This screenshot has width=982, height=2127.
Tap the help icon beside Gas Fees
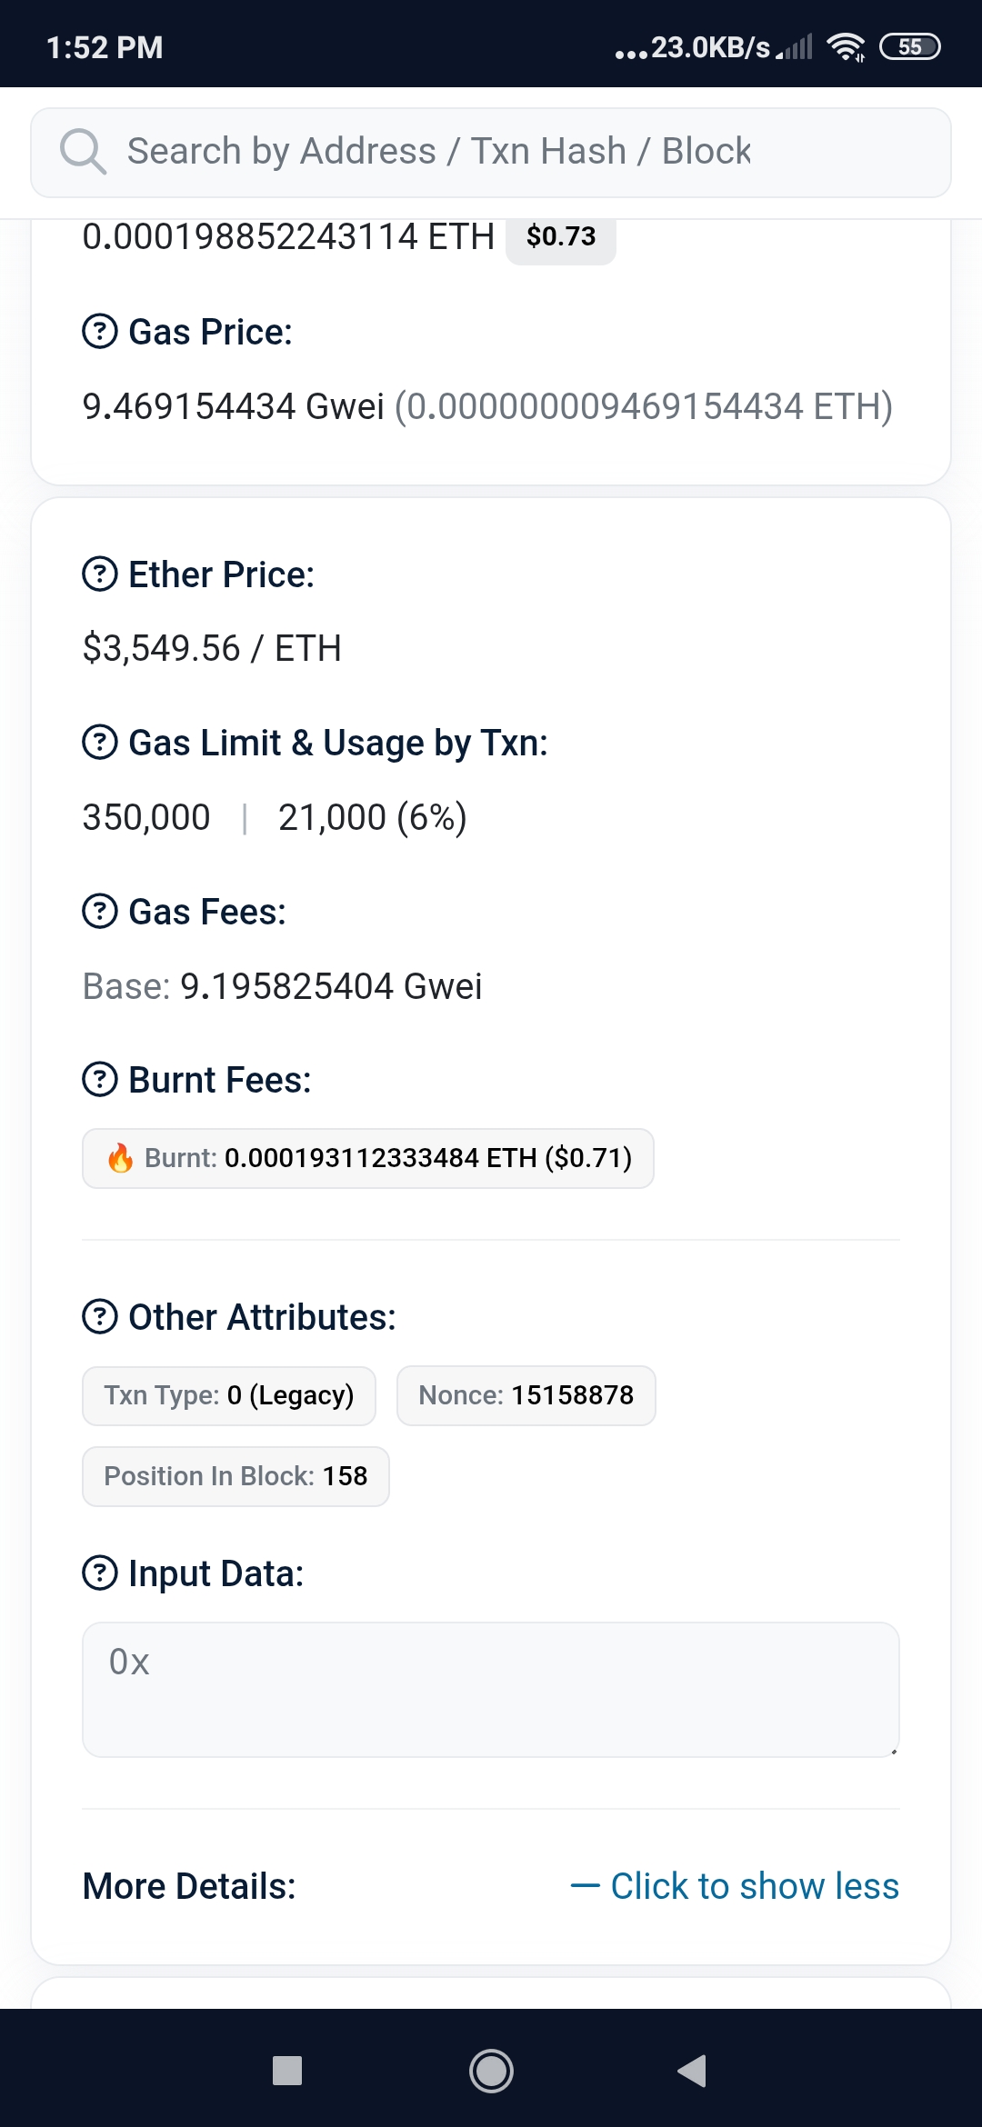pyautogui.click(x=100, y=912)
